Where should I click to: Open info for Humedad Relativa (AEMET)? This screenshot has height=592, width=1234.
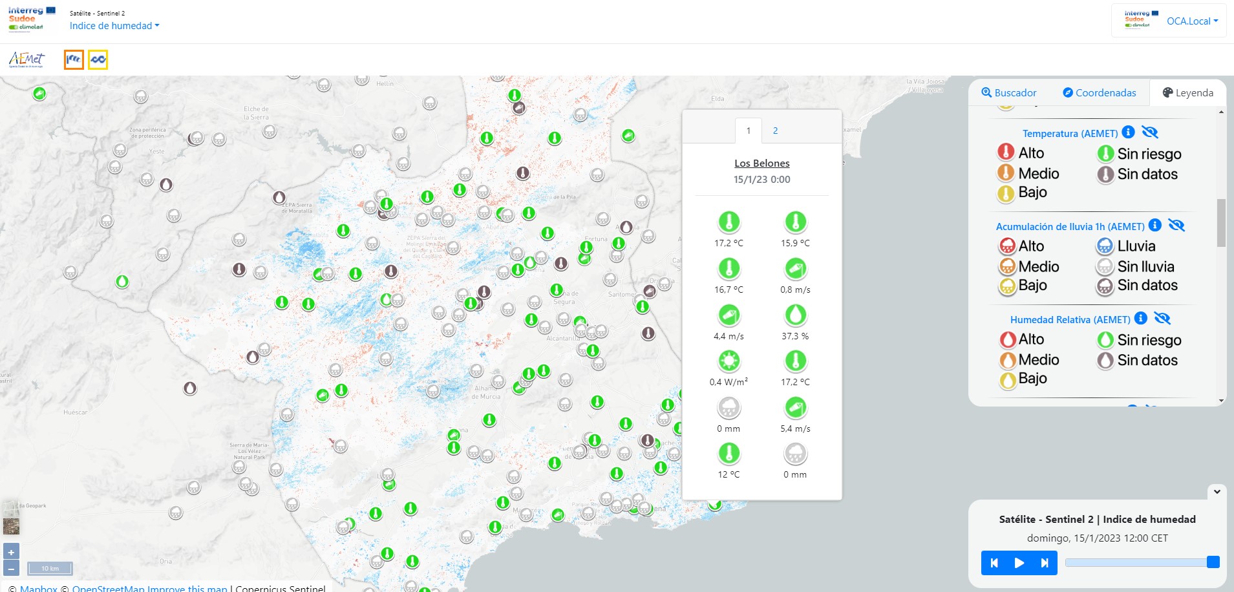pos(1141,319)
